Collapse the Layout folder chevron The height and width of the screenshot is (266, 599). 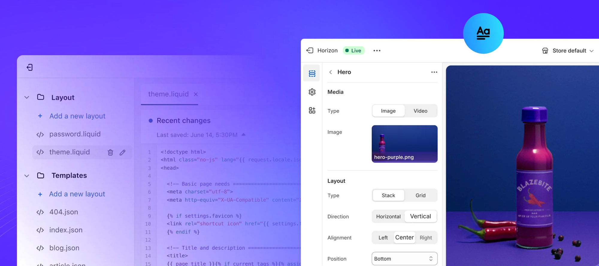(27, 97)
